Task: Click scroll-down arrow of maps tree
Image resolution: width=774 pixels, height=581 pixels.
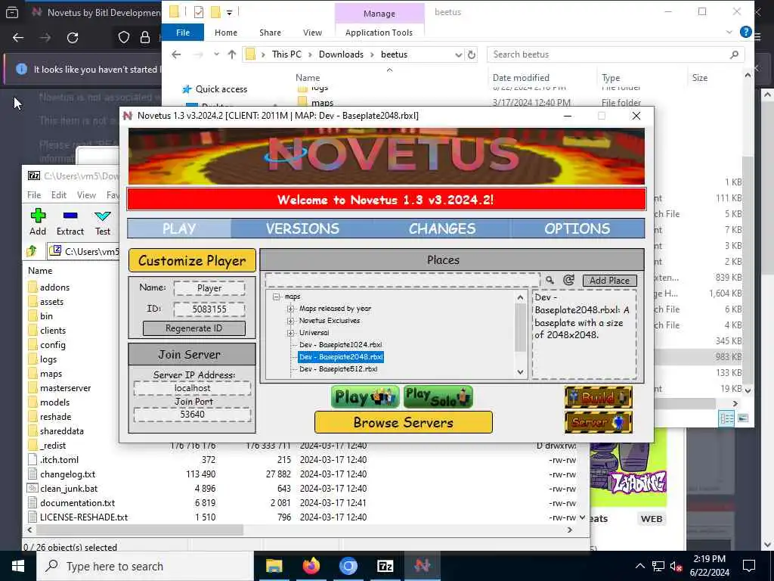Action: [x=520, y=372]
